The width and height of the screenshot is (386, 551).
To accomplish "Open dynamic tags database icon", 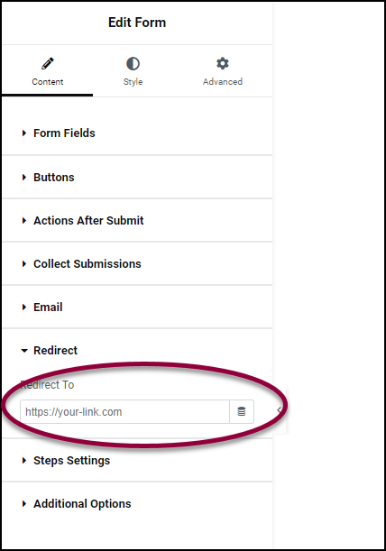I will [x=242, y=411].
